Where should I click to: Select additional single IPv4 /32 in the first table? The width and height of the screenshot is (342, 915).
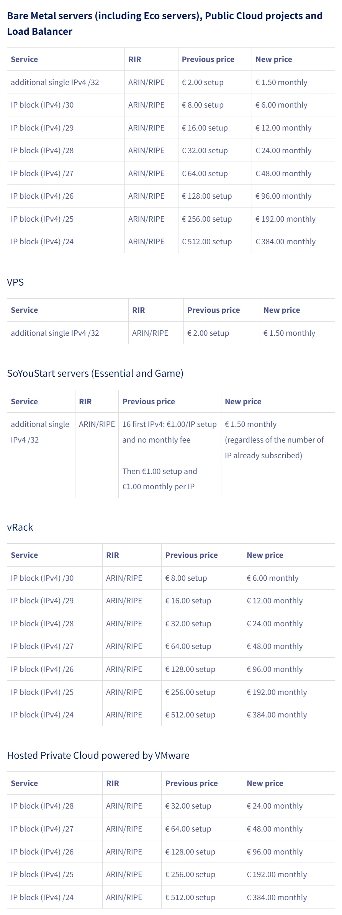[55, 82]
